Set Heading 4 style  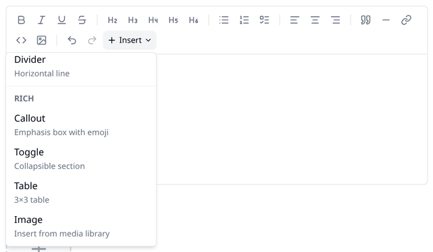point(153,20)
